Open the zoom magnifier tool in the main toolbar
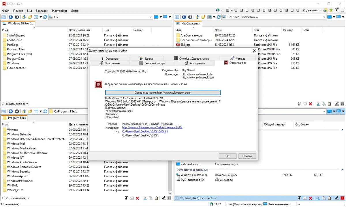The height and width of the screenshot is (207, 346). pyautogui.click(x=336, y=10)
